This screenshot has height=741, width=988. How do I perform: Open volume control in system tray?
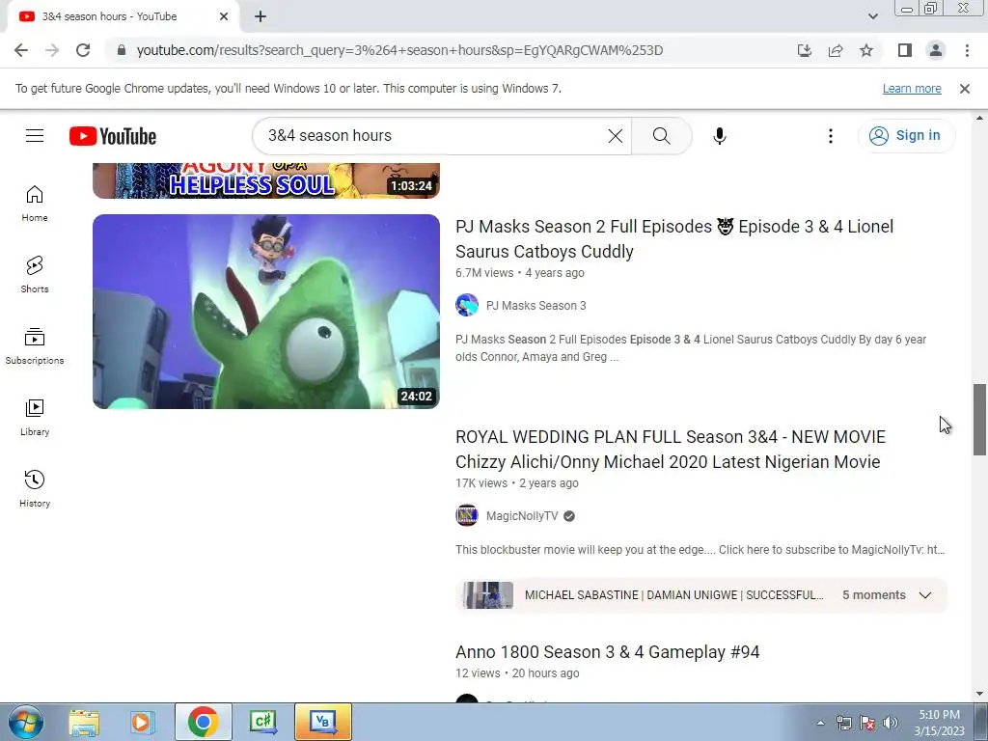click(x=891, y=723)
